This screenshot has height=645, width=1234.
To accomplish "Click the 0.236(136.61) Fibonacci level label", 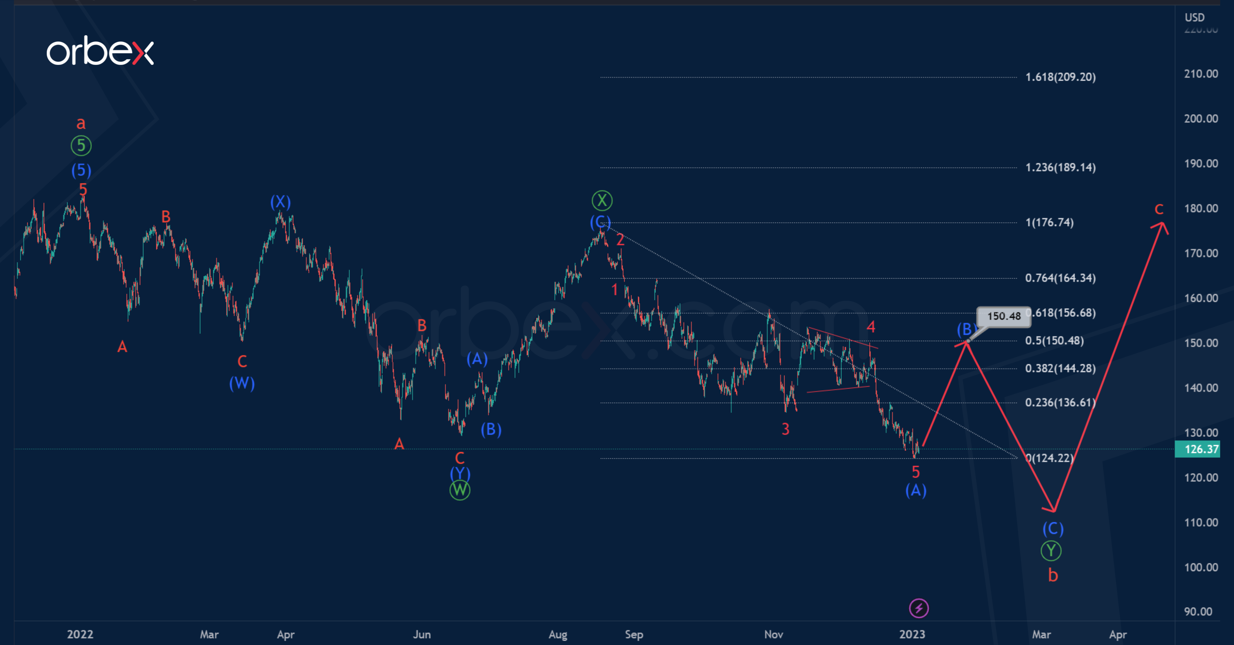I will 1060,403.
